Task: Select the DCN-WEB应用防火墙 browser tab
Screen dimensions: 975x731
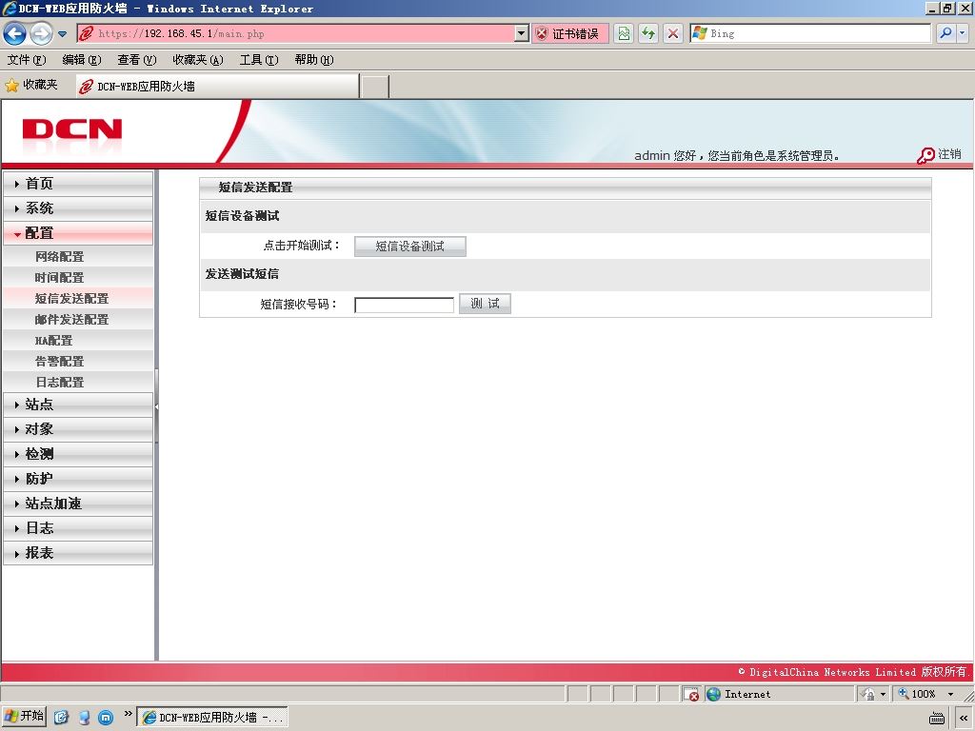Action: [x=217, y=87]
